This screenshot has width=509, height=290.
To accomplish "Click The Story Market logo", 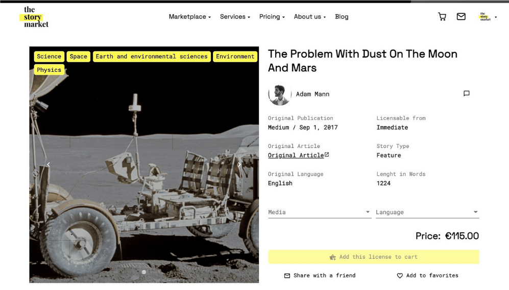I will (x=36, y=17).
